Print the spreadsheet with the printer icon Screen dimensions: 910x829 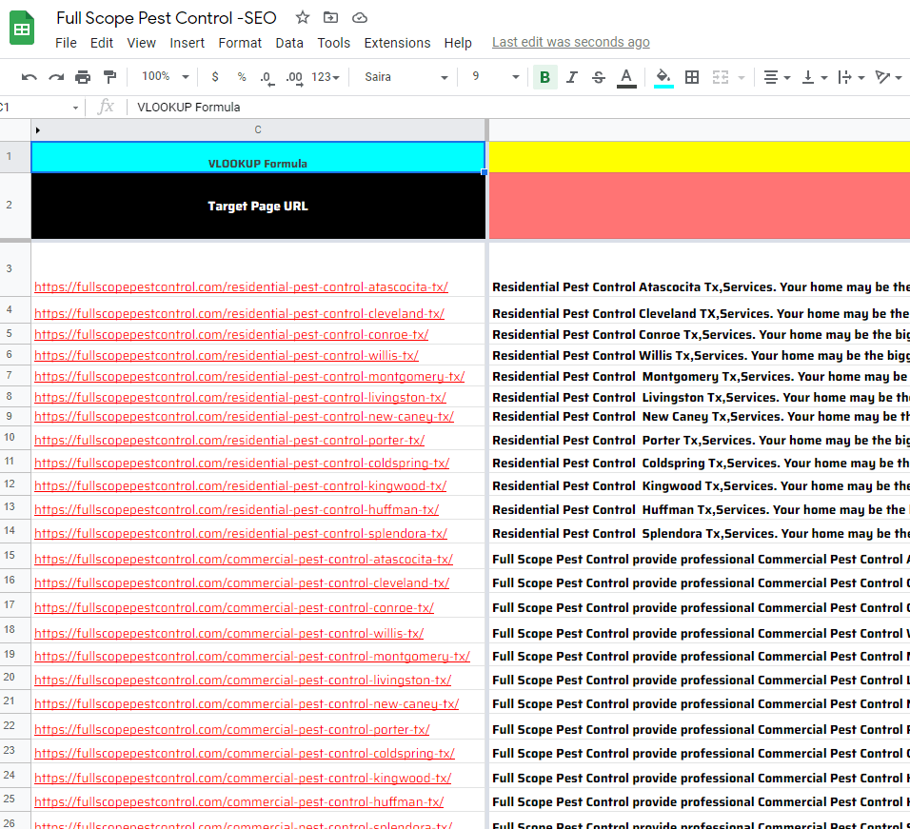pos(83,77)
